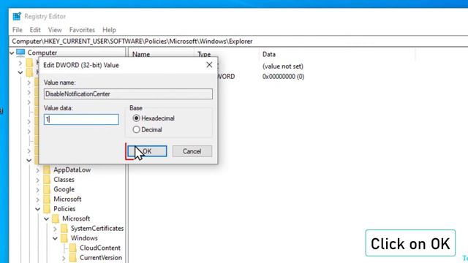Open the Edit menu

coord(35,30)
